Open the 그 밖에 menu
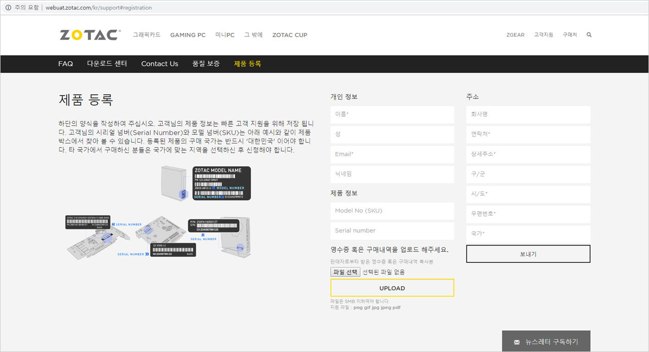The width and height of the screenshot is (649, 352). point(254,35)
